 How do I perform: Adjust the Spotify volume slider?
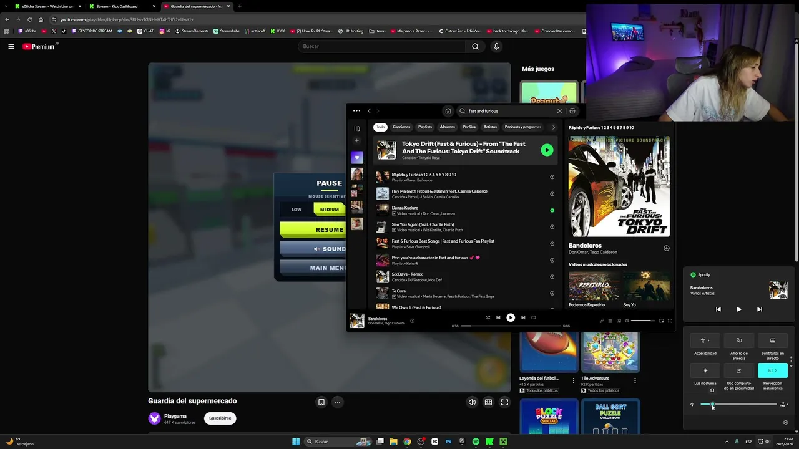(642, 321)
